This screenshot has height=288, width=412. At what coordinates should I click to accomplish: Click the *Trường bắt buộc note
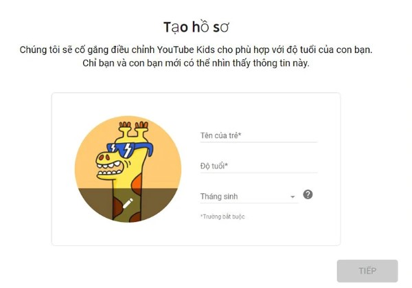(x=222, y=217)
